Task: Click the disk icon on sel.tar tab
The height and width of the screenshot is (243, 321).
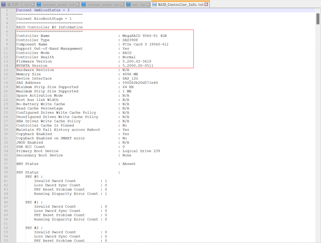Action: [128, 5]
